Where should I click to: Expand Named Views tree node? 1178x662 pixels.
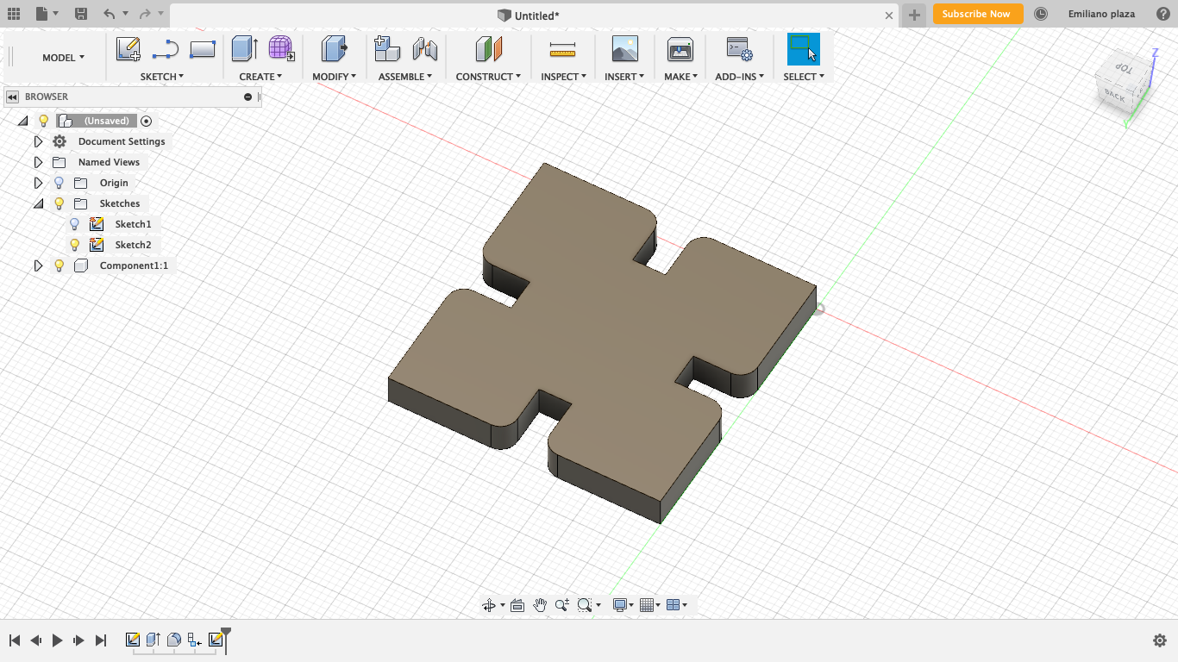(38, 162)
